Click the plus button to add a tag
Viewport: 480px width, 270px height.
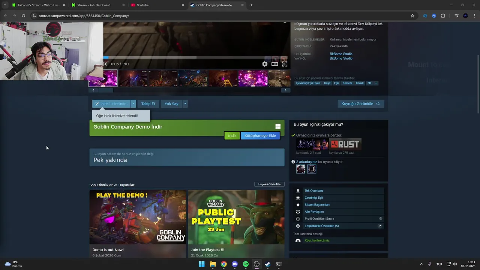[x=376, y=83]
